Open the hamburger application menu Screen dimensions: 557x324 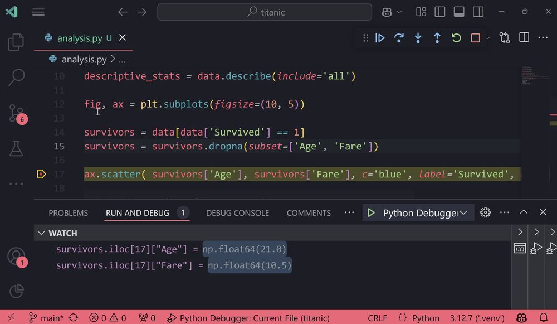(x=38, y=12)
